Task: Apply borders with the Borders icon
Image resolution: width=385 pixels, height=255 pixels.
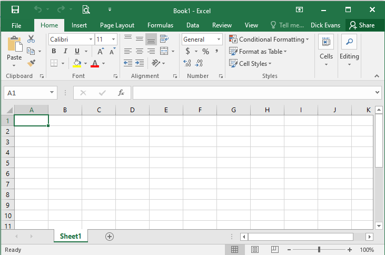Action: 54,63
